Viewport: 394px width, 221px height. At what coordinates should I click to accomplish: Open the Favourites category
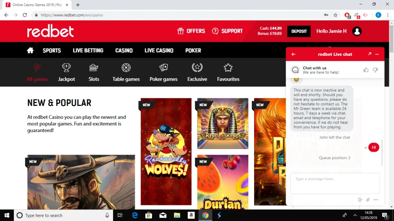[x=228, y=72]
